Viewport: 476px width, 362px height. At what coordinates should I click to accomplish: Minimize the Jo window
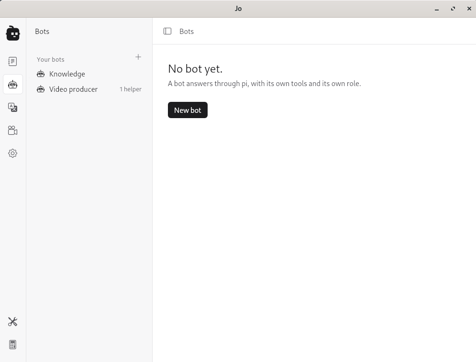click(437, 9)
